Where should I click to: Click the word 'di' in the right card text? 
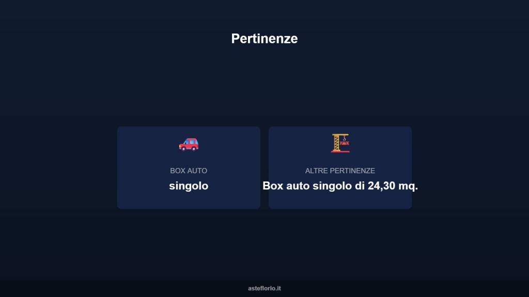coord(360,186)
